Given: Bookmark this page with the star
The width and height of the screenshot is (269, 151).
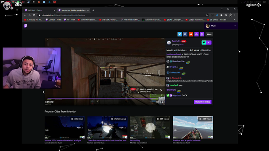Looking at the screenshot, I should (x=207, y=15).
